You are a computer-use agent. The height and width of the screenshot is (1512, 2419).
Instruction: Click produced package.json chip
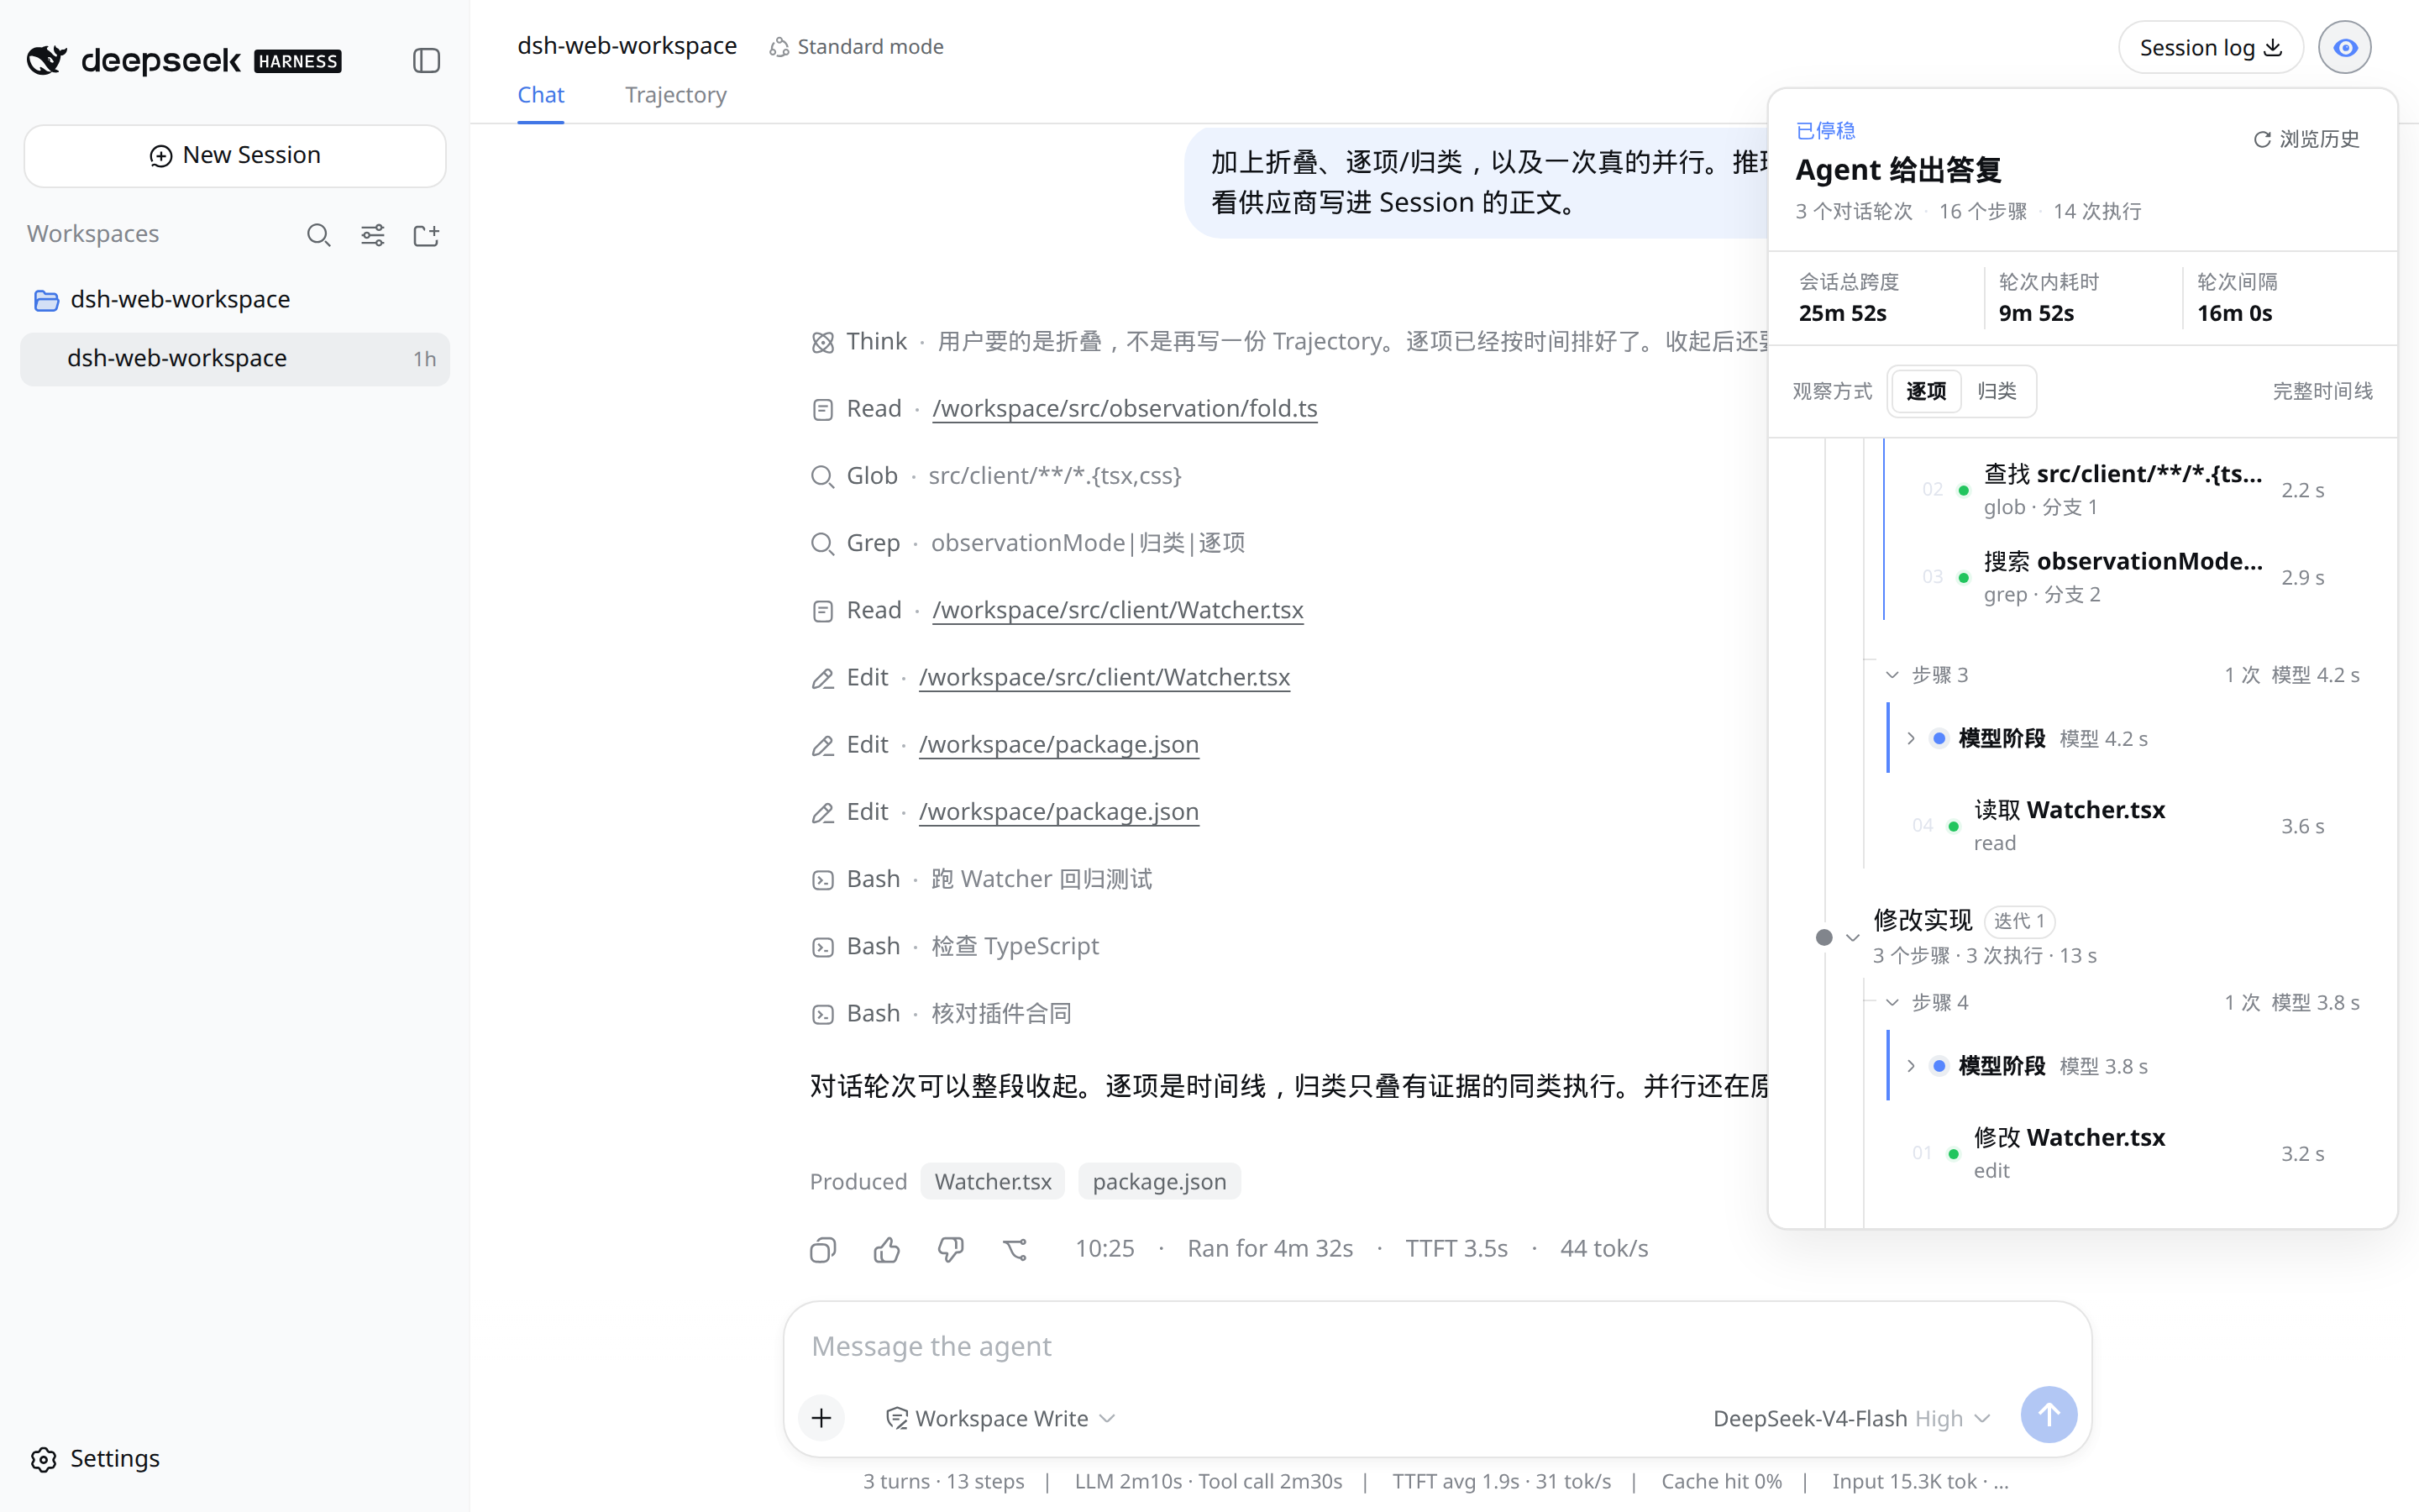point(1159,1181)
